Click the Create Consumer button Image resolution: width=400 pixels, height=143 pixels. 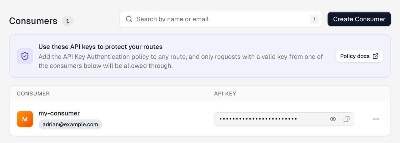359,19
